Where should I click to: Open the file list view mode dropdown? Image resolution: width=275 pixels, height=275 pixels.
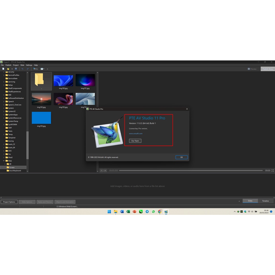tap(42, 69)
